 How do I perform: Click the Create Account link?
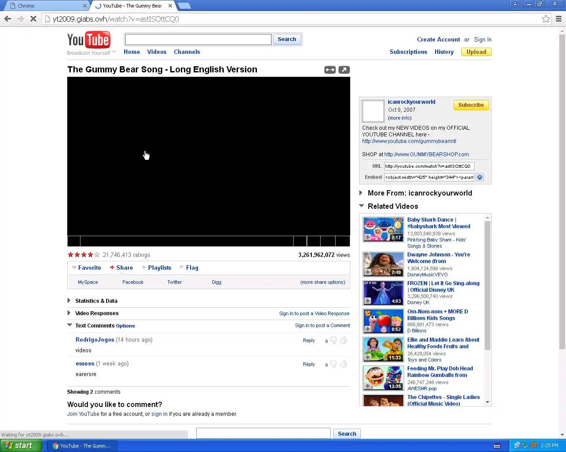coord(438,39)
